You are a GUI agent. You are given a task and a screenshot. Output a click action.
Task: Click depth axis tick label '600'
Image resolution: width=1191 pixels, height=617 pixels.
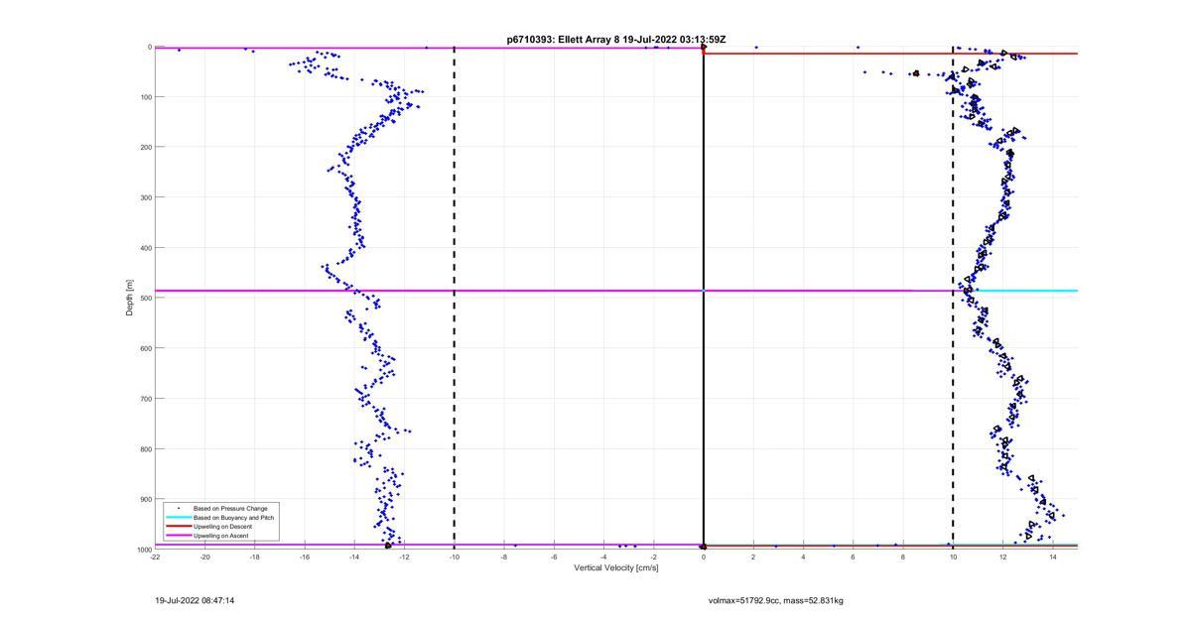click(145, 348)
